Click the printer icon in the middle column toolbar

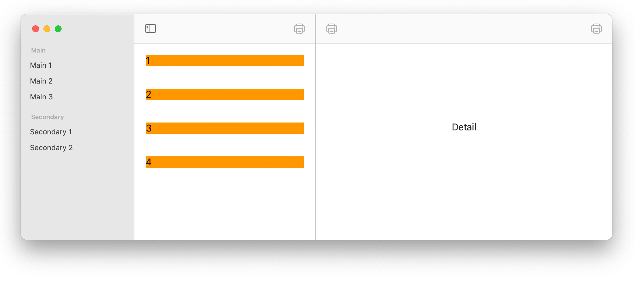(x=299, y=29)
